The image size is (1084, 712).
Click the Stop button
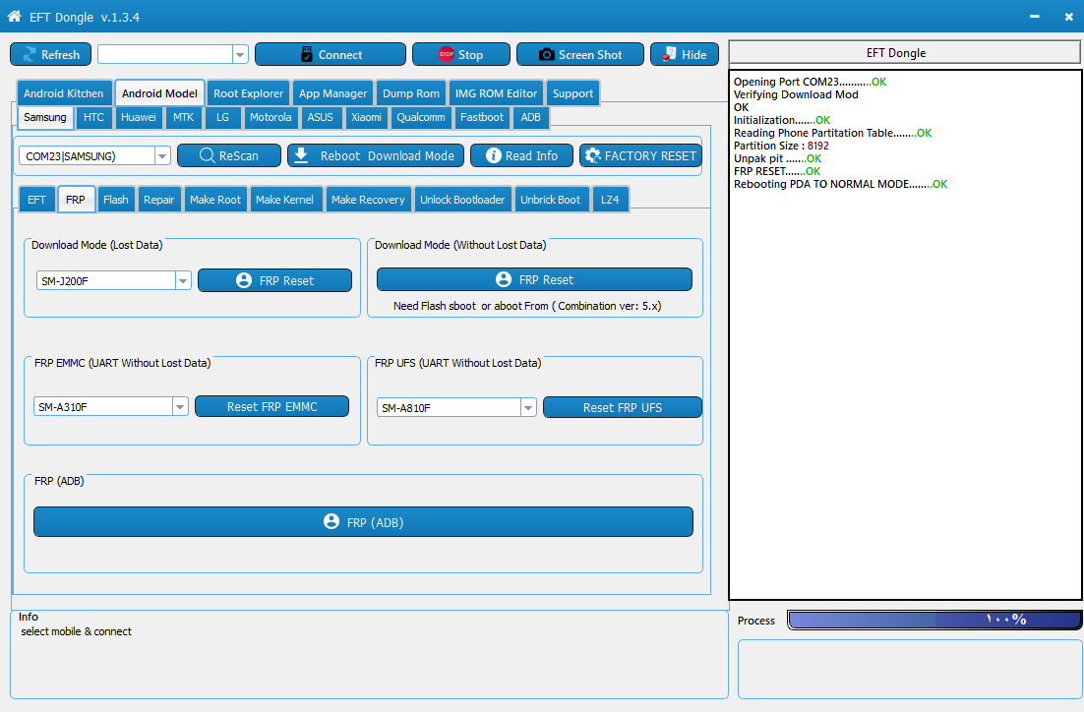coord(461,55)
